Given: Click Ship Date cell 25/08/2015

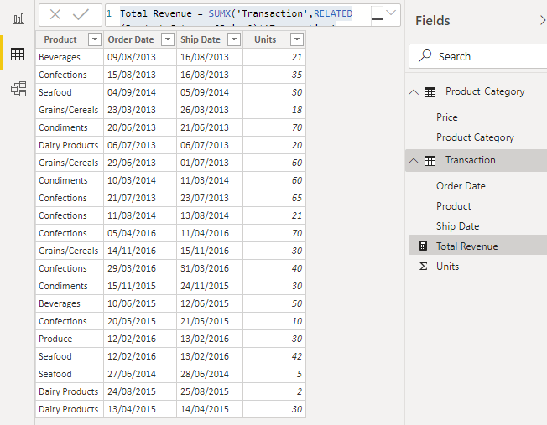Looking at the screenshot, I should coord(209,391).
